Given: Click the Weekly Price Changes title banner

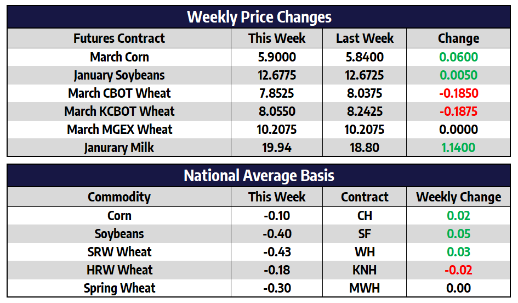Looking at the screenshot, I should coord(259,17).
